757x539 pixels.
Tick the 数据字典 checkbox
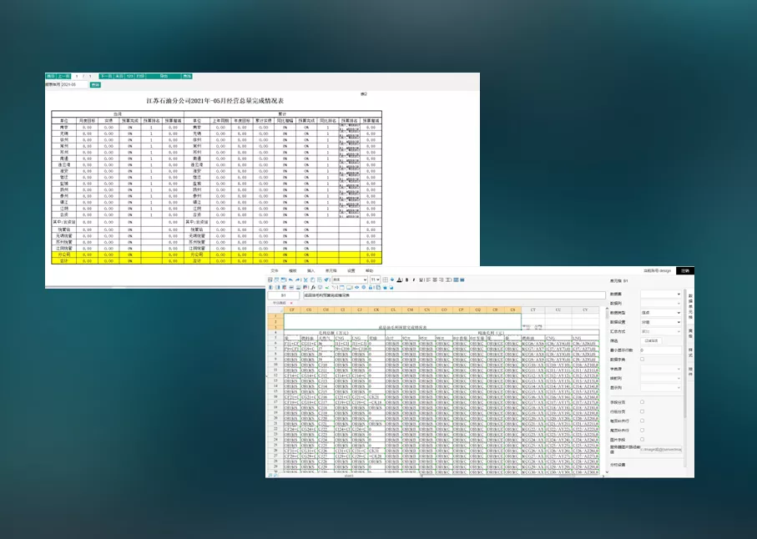click(642, 360)
